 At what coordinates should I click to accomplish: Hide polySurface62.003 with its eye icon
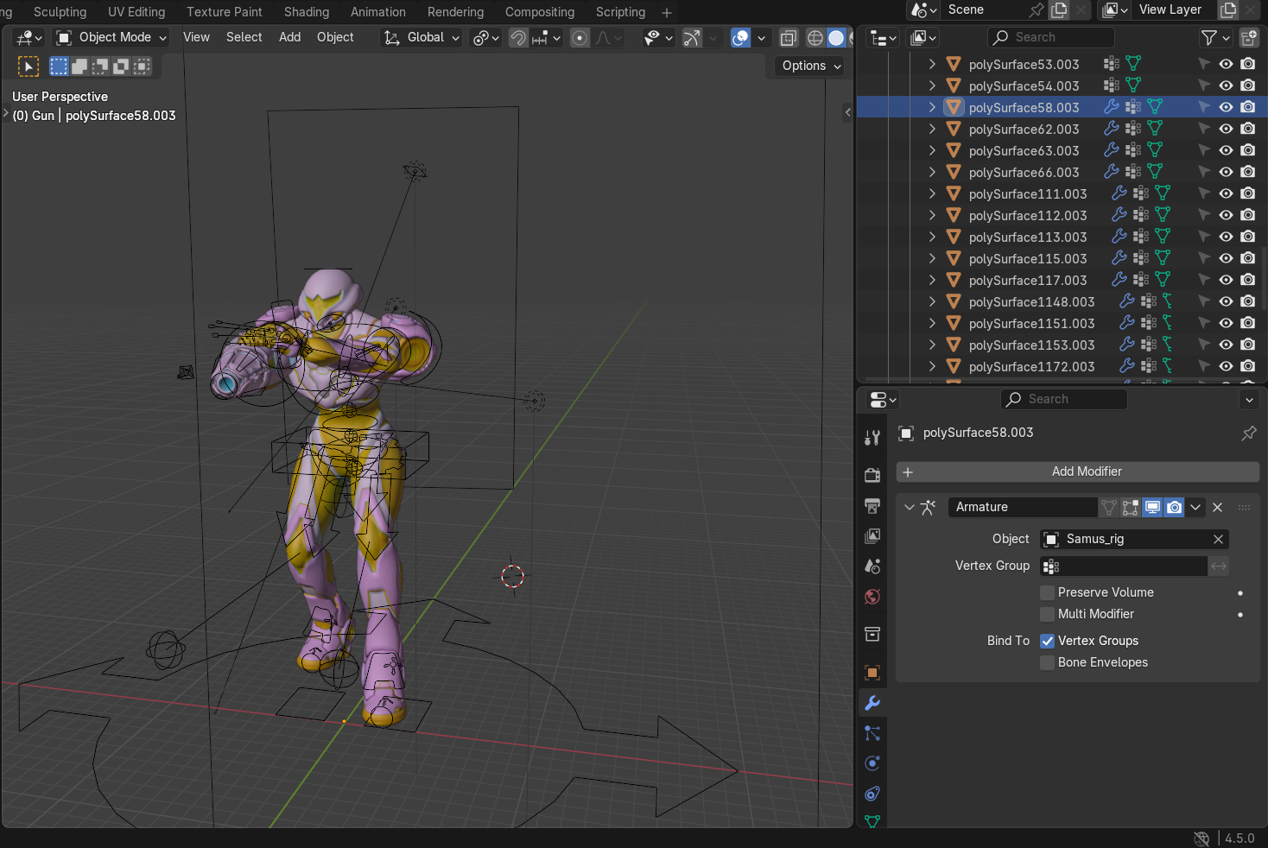click(1226, 129)
